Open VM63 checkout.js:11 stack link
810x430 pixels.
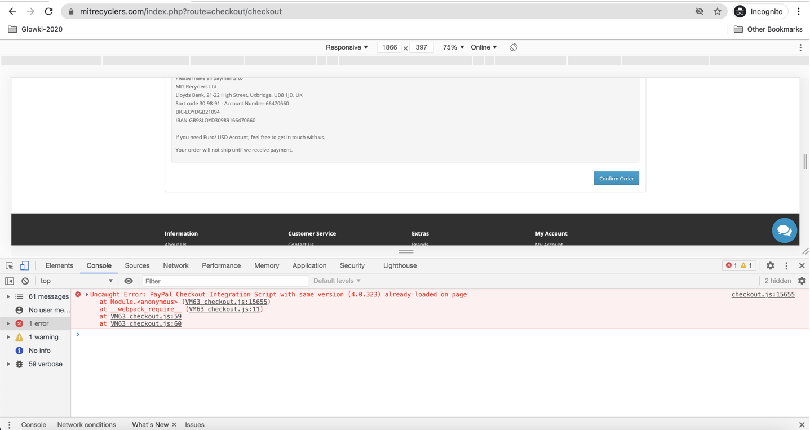click(224, 309)
